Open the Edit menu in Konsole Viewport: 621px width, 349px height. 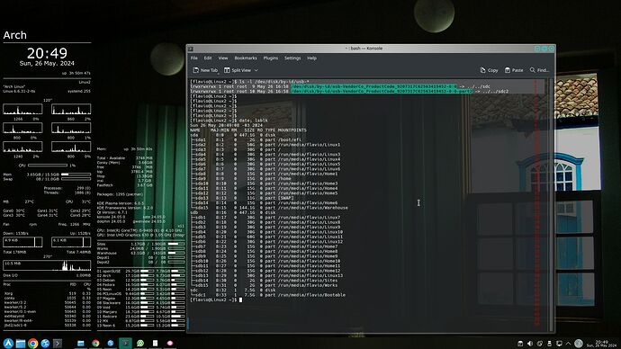208,58
